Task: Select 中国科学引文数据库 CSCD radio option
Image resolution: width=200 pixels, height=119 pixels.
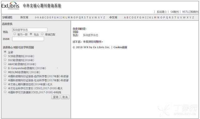Action: [x=5, y=92]
